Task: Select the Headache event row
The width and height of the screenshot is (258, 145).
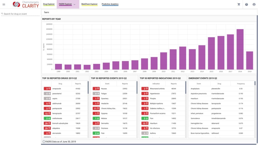Action: [114, 104]
